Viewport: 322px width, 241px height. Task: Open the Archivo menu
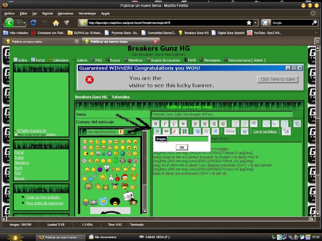click(x=9, y=14)
